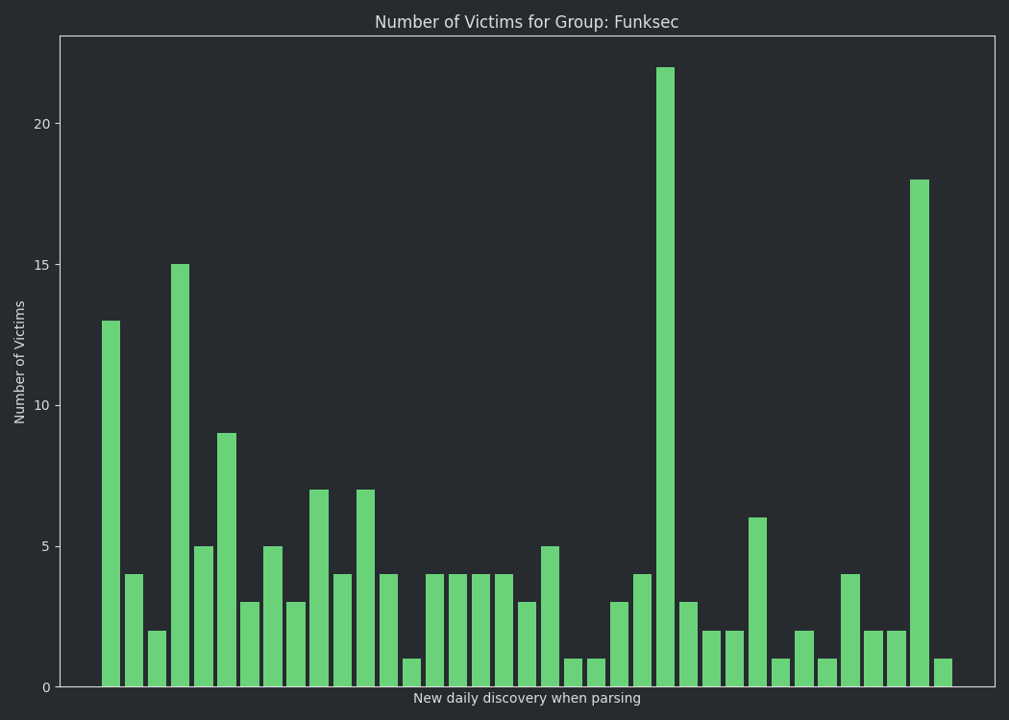Viewport: 1009px width, 720px height.
Task: Click the y-axis tick label 20
Action: [42, 124]
